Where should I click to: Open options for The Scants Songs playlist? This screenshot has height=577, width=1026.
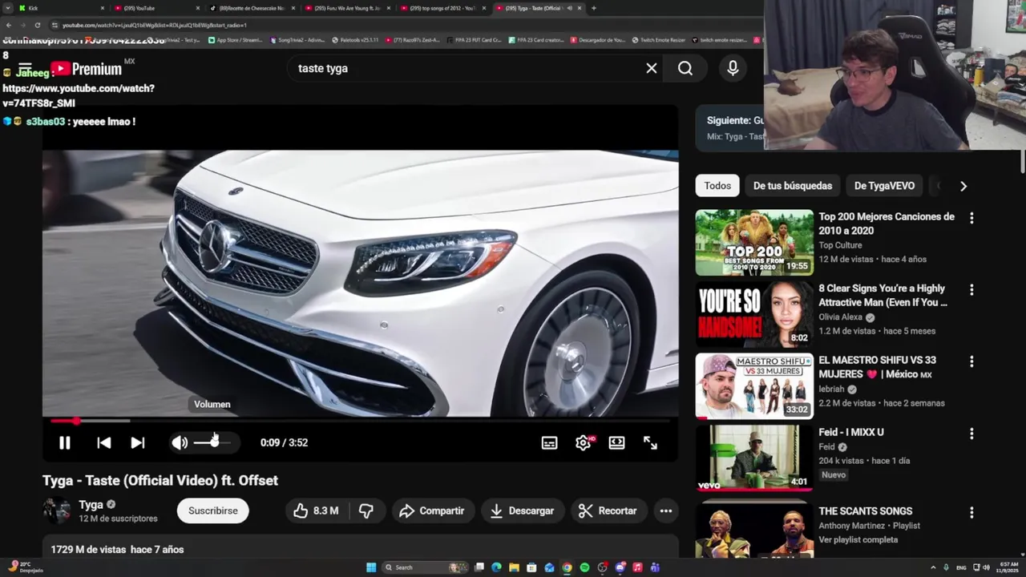(x=971, y=513)
